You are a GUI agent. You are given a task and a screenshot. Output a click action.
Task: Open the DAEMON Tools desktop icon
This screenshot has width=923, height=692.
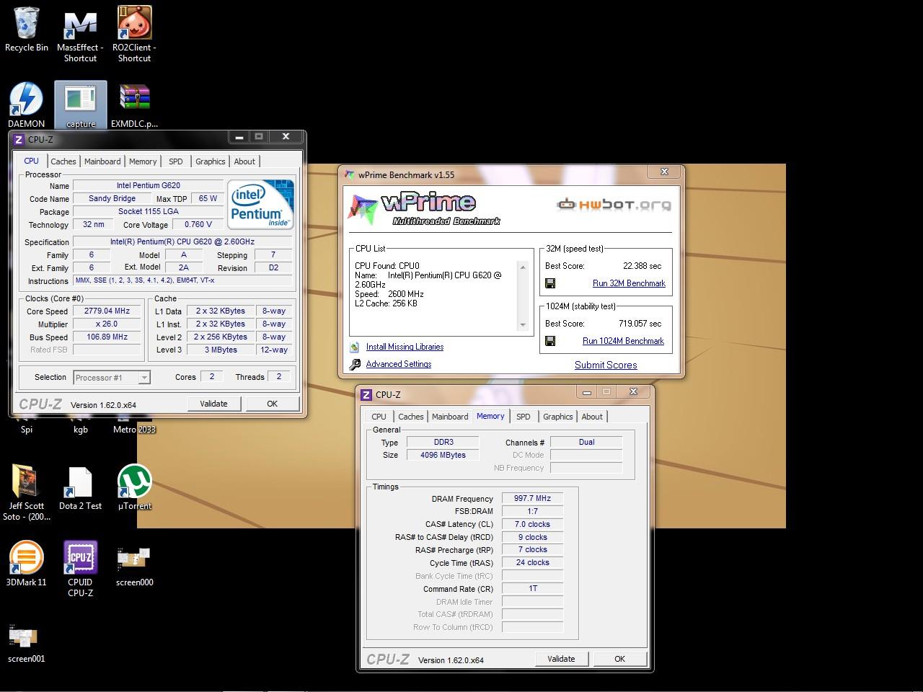(27, 105)
